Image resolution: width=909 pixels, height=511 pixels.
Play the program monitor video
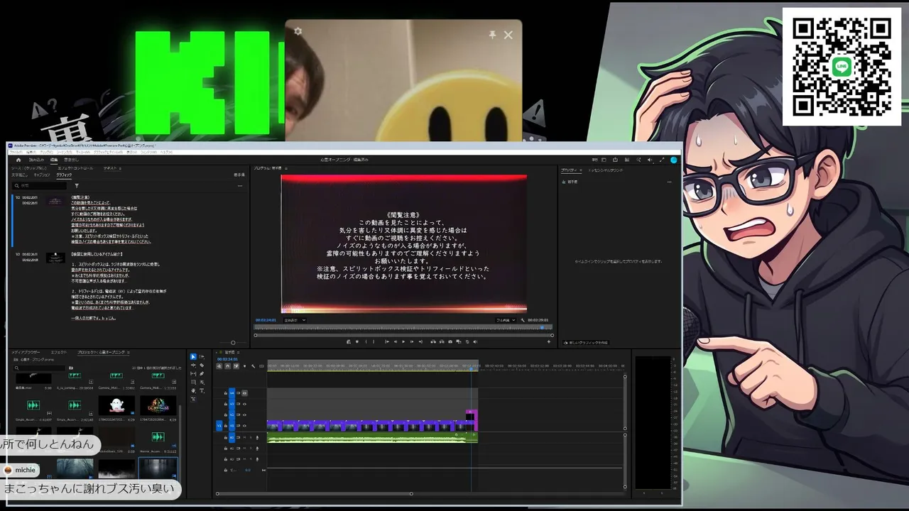403,341
